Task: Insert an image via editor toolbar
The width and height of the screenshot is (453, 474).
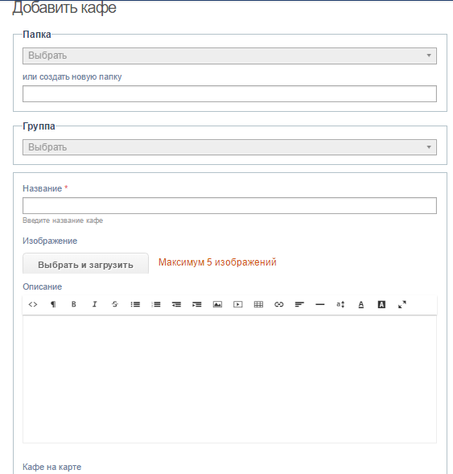Action: click(217, 304)
